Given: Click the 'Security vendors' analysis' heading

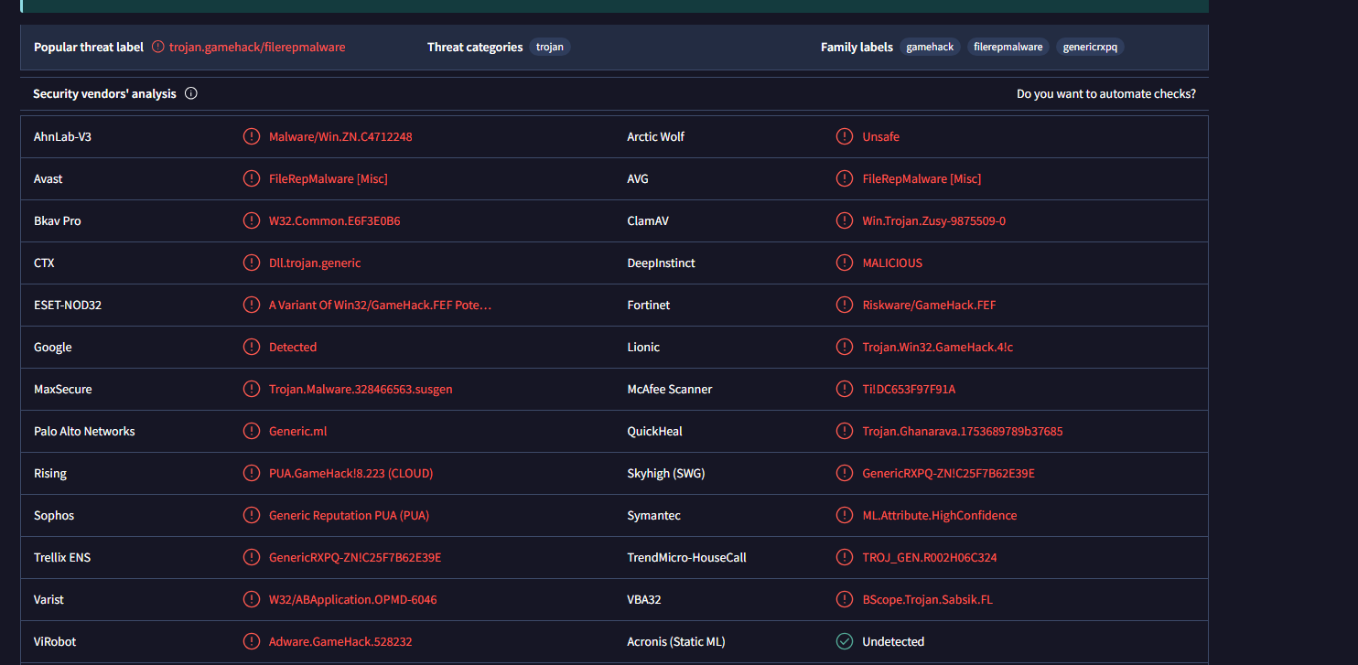Looking at the screenshot, I should coord(104,93).
